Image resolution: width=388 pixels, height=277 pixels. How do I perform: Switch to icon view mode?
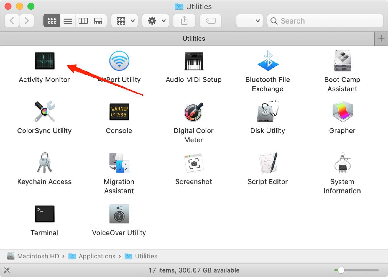(52, 21)
